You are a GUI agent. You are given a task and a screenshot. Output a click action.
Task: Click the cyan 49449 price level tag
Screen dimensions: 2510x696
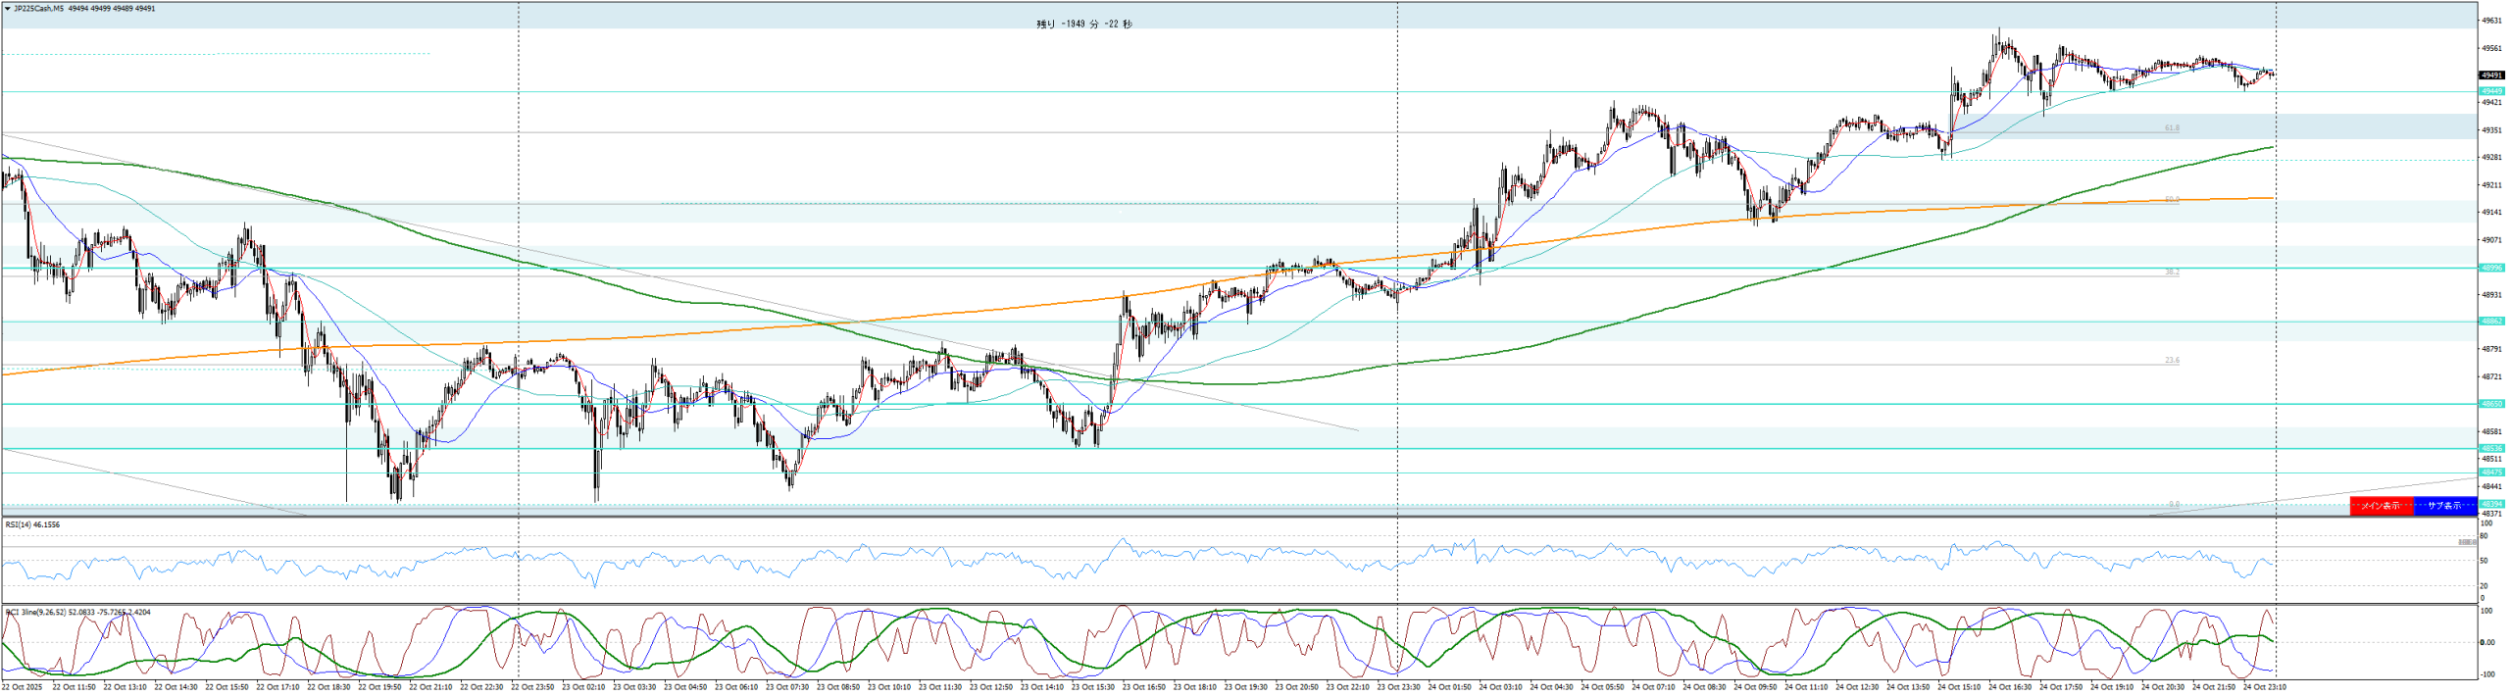pyautogui.click(x=2490, y=91)
